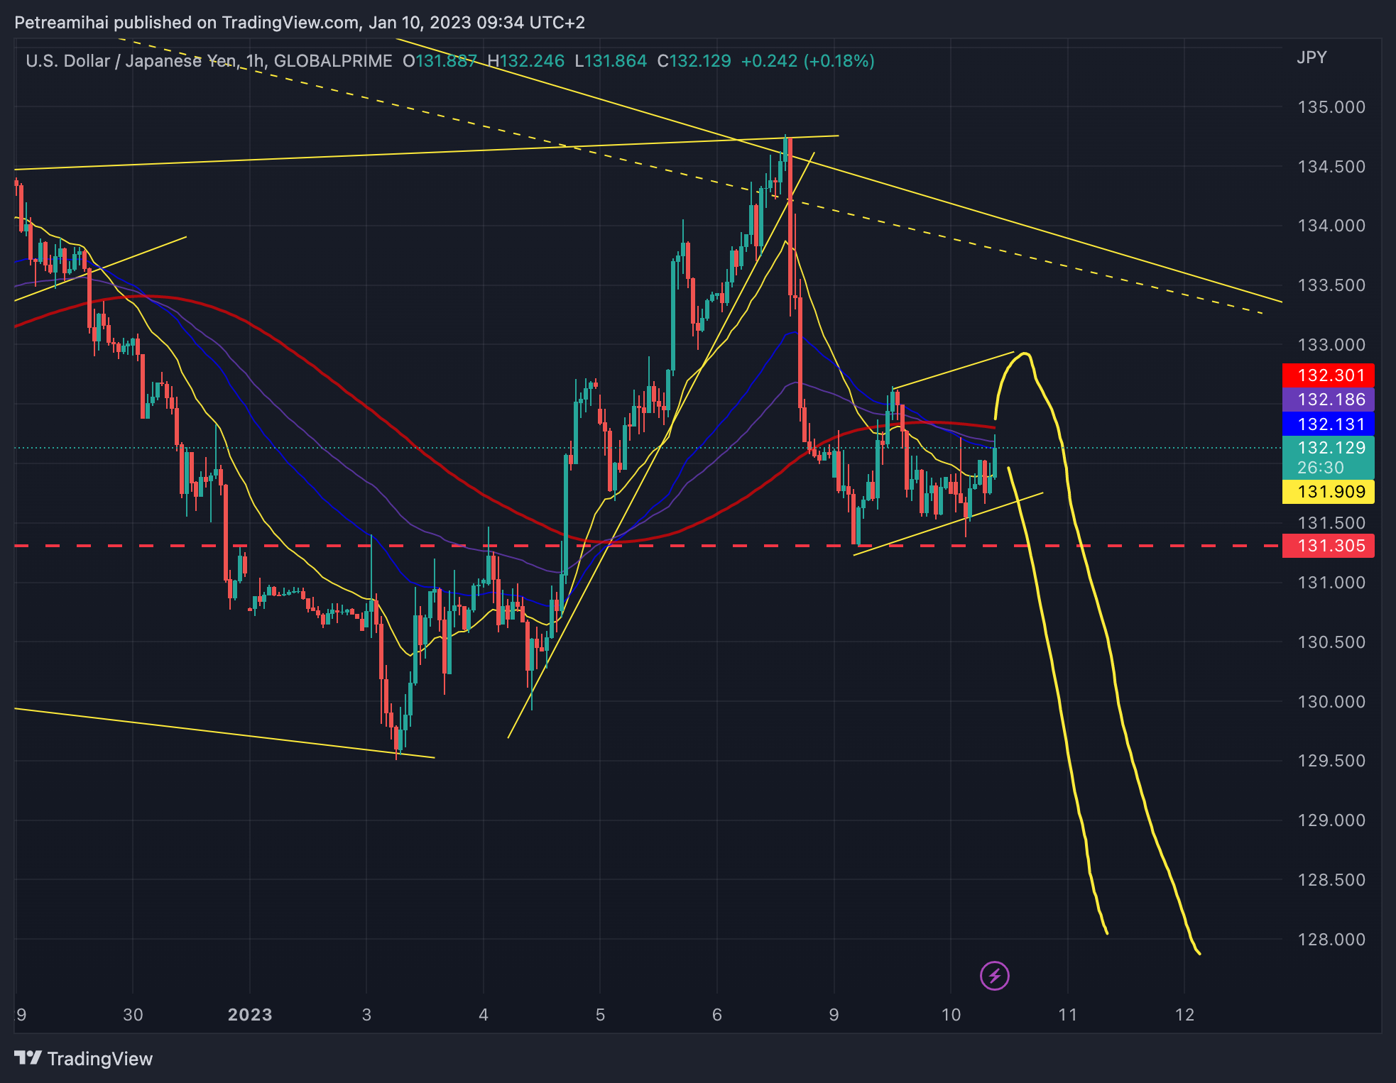
Task: Click the date 10 on the time axis
Action: (951, 1015)
